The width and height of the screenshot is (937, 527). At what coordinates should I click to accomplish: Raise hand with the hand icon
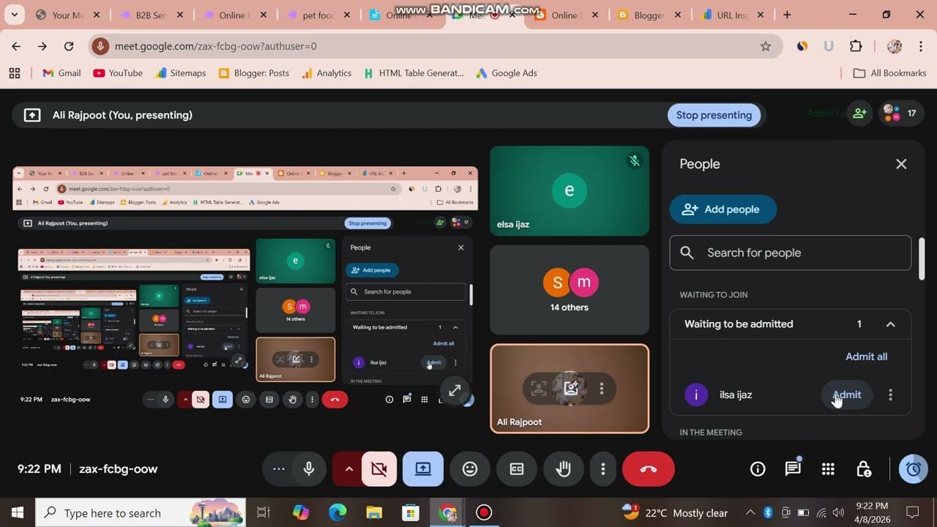click(x=564, y=469)
